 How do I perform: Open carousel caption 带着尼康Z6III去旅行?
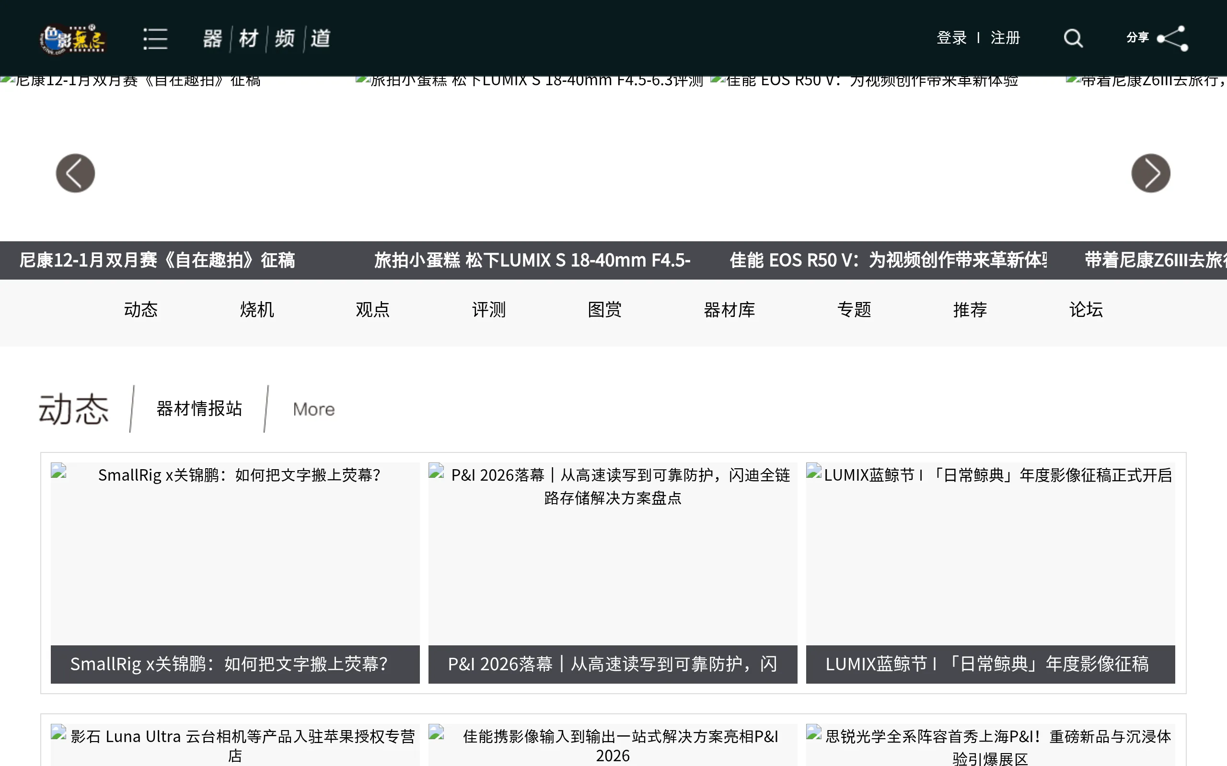(x=1156, y=260)
